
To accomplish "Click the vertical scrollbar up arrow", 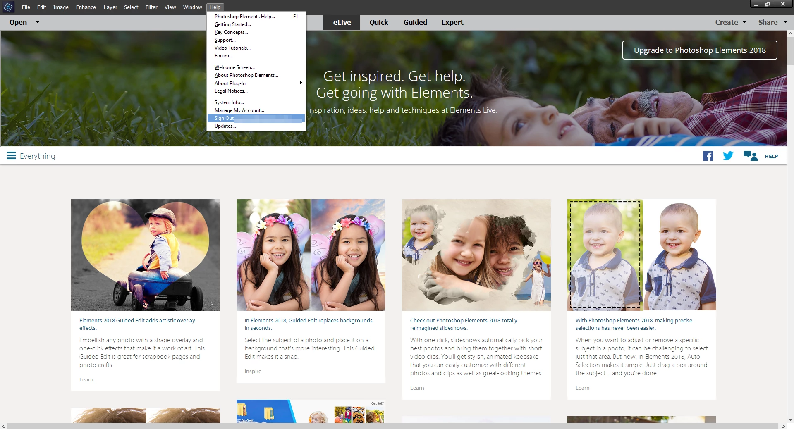I will (x=790, y=33).
